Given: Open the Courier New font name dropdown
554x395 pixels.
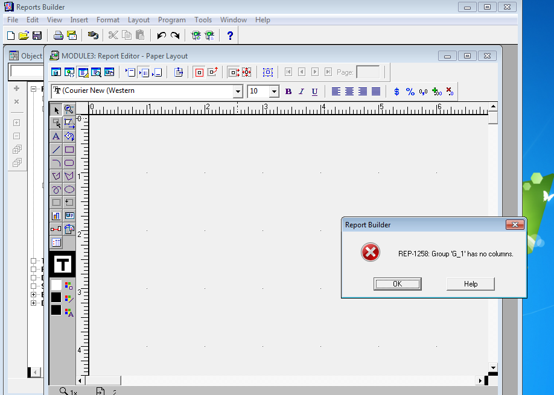Looking at the screenshot, I should coord(238,92).
